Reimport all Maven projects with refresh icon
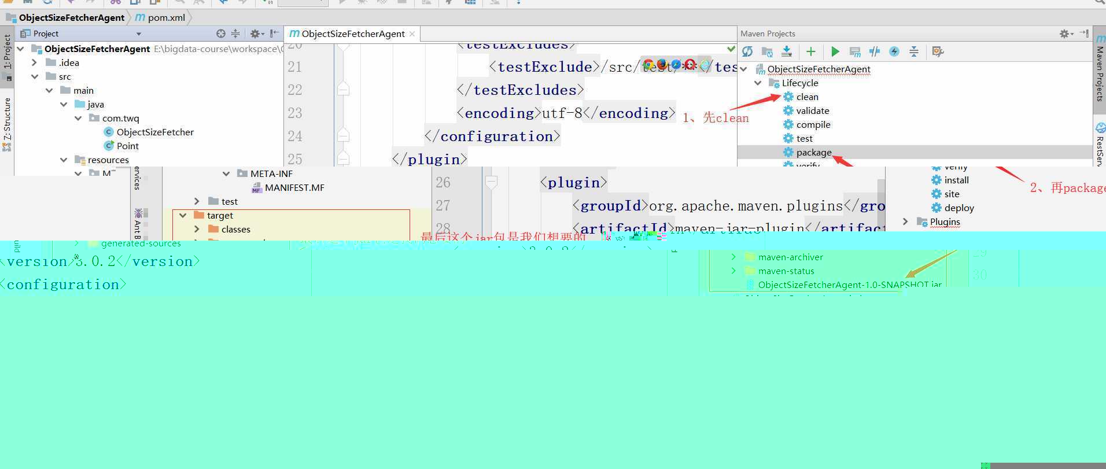The image size is (1106, 469). click(x=747, y=51)
